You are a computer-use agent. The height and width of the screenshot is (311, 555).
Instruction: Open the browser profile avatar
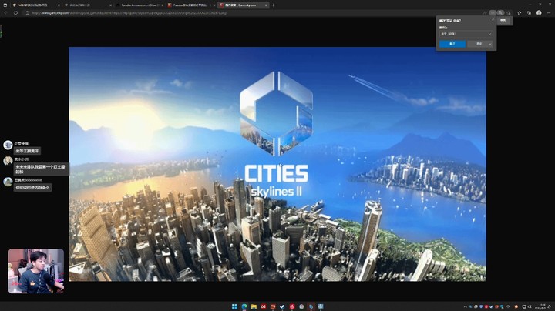pyautogui.click(x=539, y=13)
